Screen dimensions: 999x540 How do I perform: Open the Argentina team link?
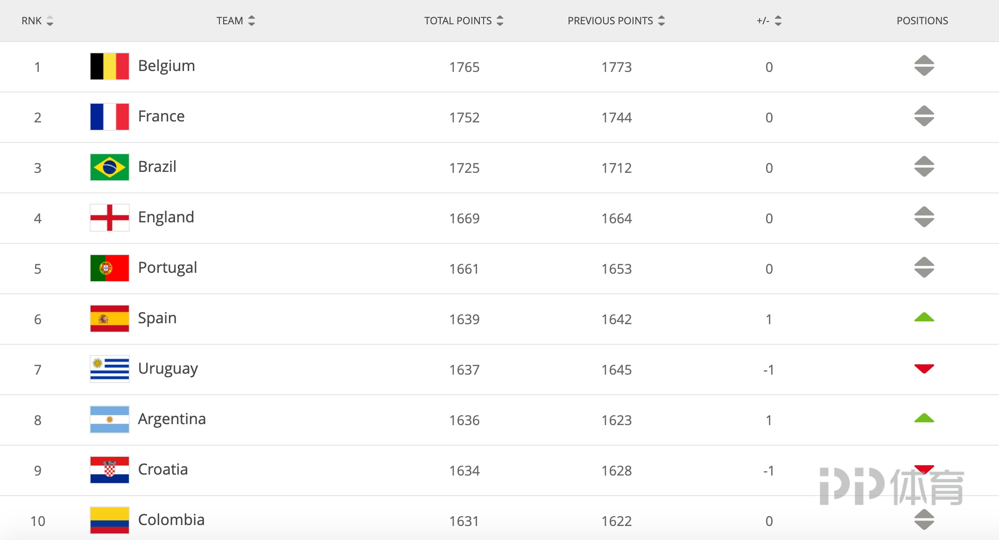172,419
